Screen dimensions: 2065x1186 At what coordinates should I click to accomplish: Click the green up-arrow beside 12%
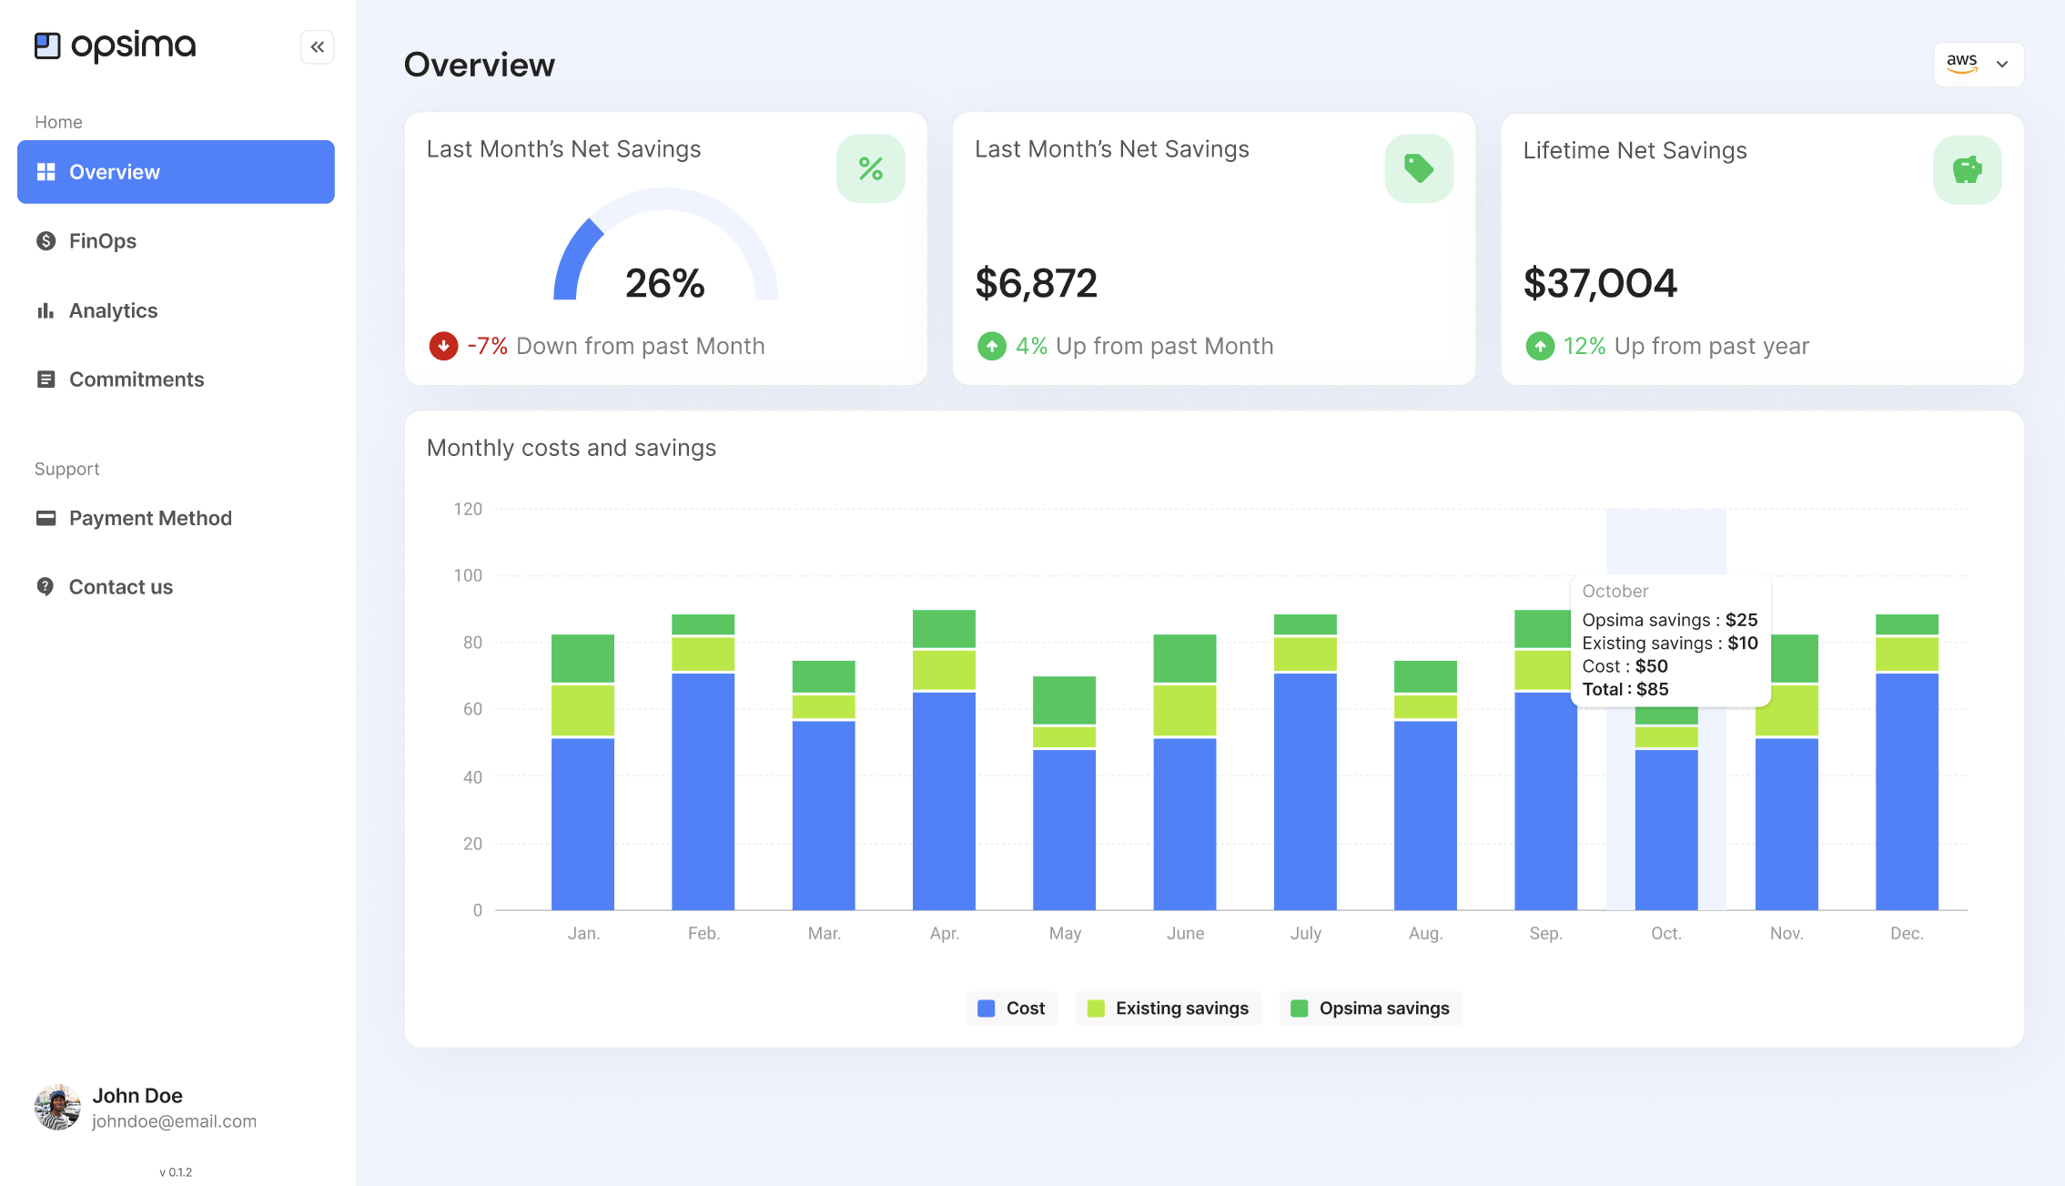(1539, 346)
